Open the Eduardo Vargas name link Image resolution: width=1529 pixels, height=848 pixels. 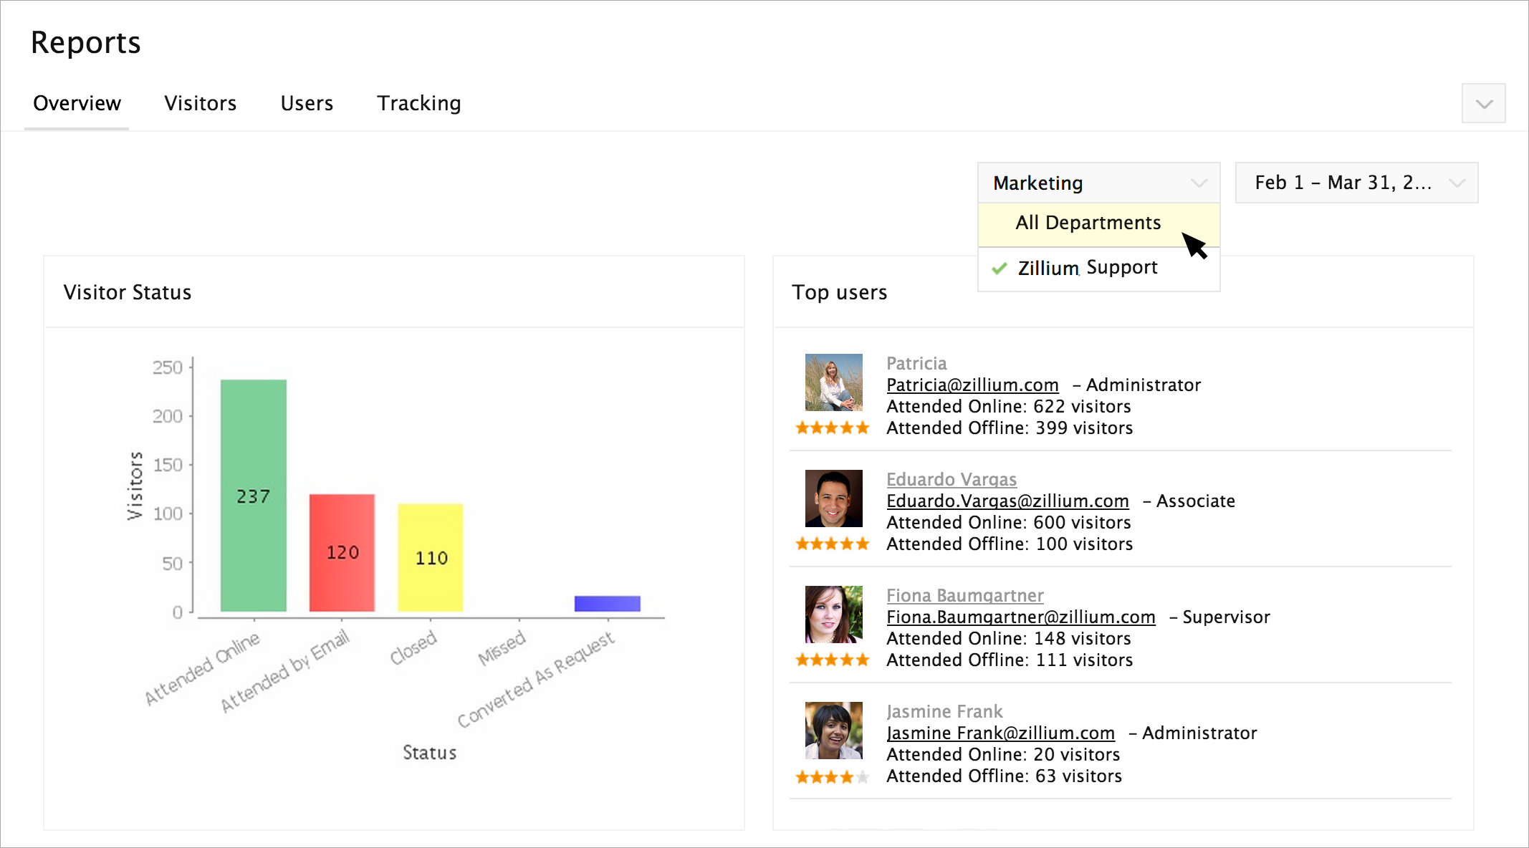point(951,480)
